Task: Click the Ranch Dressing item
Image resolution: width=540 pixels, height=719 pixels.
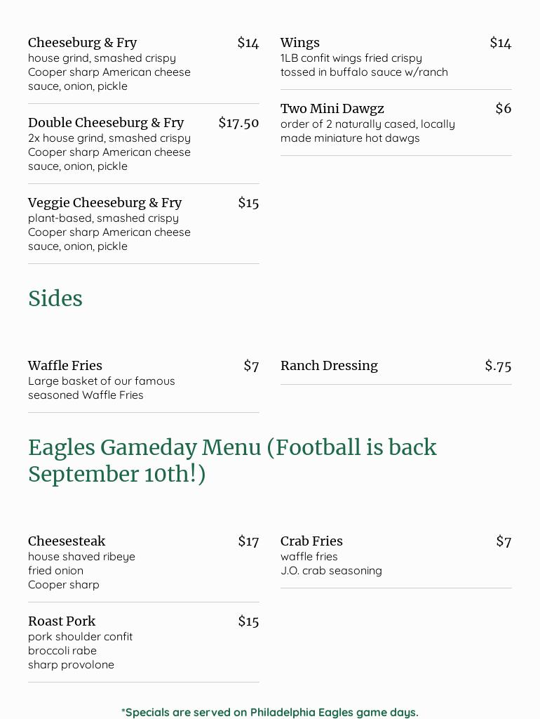Action: (329, 366)
